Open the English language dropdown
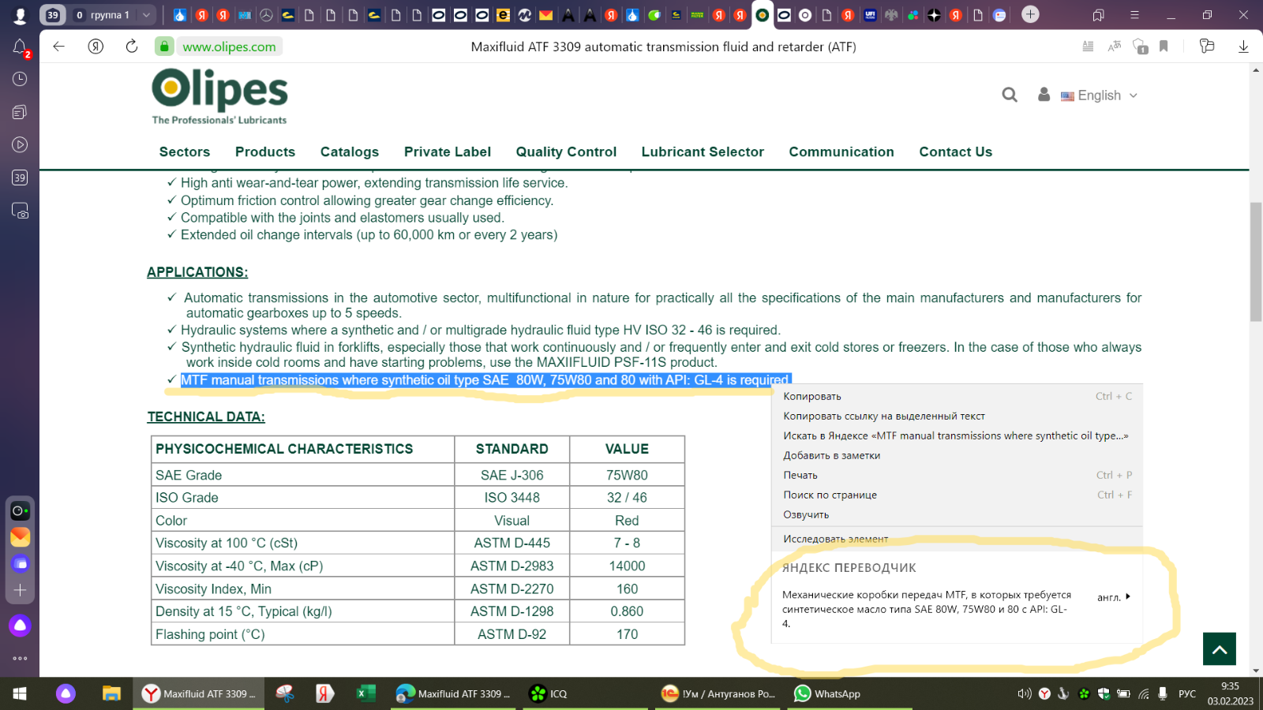Image resolution: width=1263 pixels, height=710 pixels. click(1100, 95)
